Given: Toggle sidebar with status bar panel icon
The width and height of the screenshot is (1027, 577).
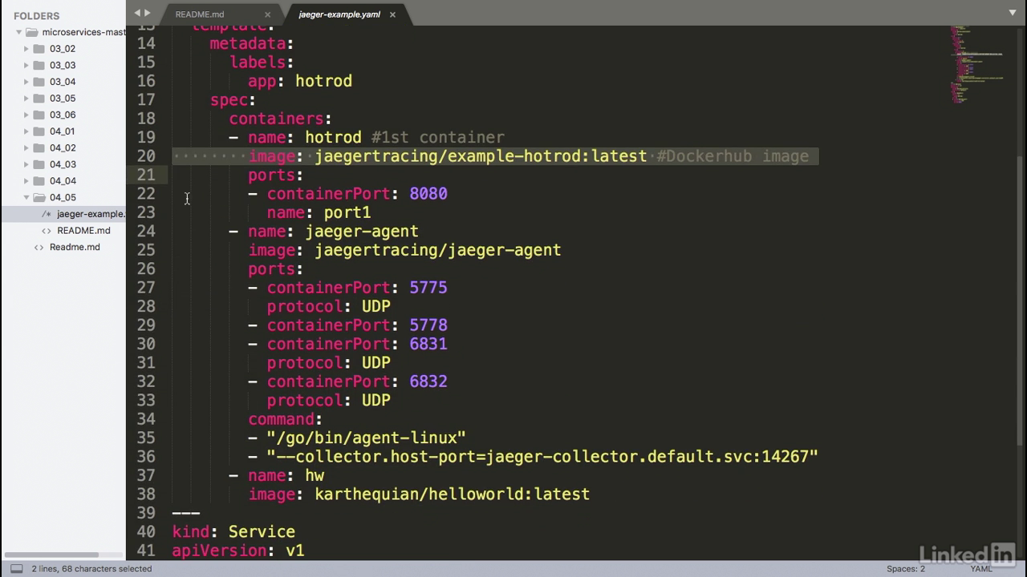Looking at the screenshot, I should click(16, 569).
